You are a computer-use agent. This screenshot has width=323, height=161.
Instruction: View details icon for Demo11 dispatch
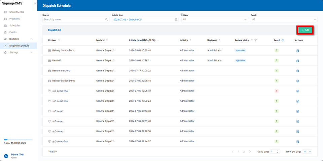pyautogui.click(x=298, y=61)
